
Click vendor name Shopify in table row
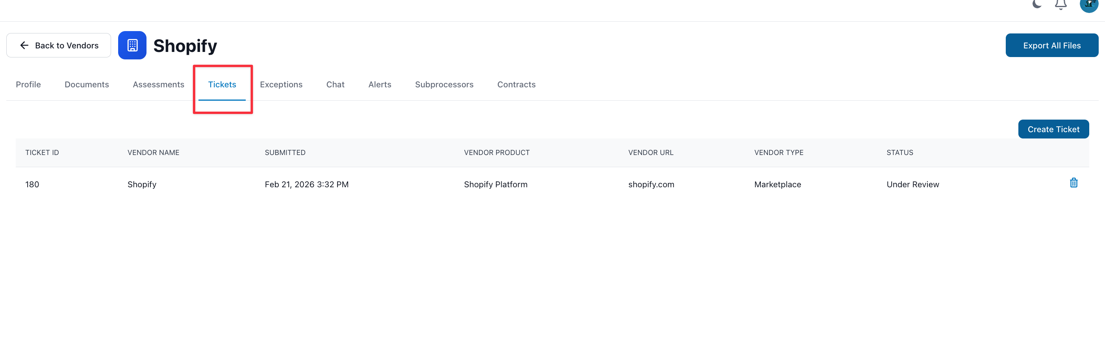142,185
